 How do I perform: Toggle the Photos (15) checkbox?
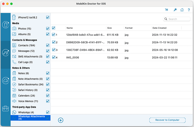(x=48, y=28)
